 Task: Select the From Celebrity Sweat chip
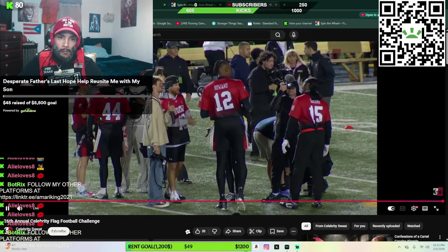[x=331, y=226]
